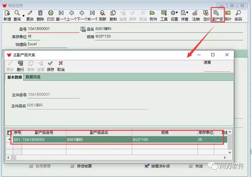Viewport: 252px width, 177px height.
Task: Click the 打印 printer icon
Action: [x=51, y=13]
